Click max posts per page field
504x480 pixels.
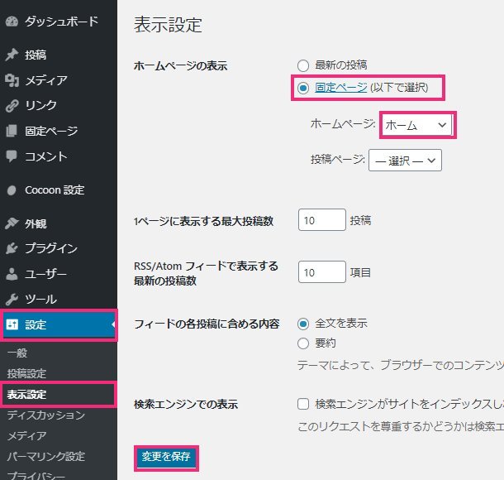(x=321, y=220)
